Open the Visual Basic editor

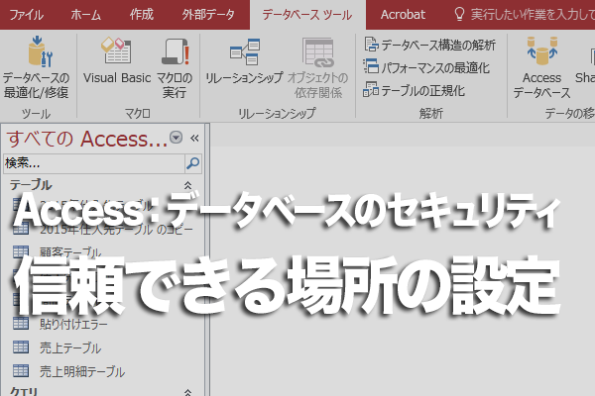[117, 60]
